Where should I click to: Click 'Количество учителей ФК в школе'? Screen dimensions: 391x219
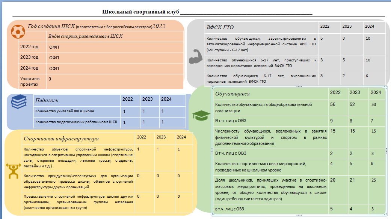[x=65, y=111]
